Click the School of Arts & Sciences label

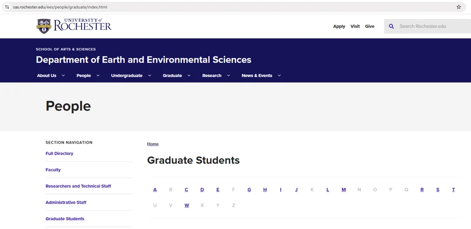point(66,49)
